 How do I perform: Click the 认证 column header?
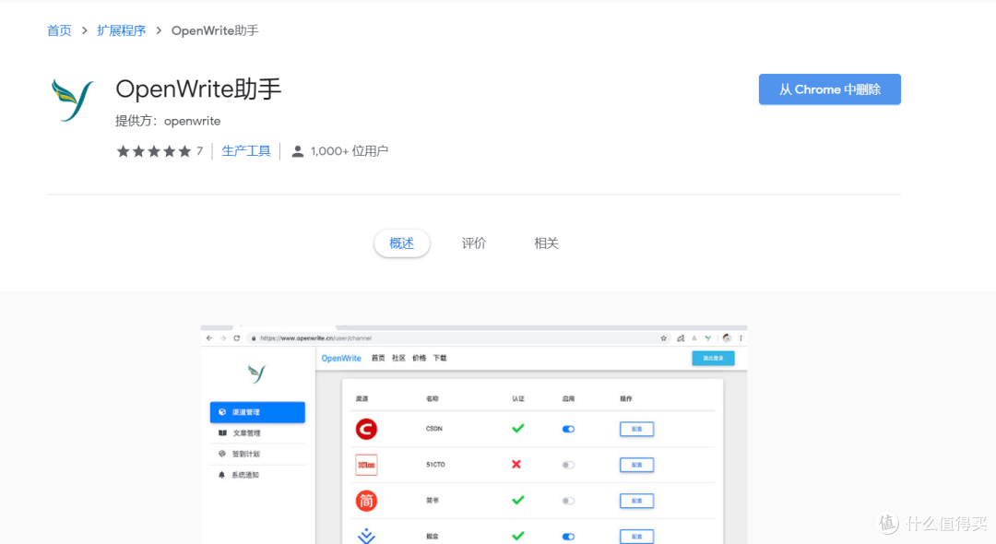coord(518,398)
